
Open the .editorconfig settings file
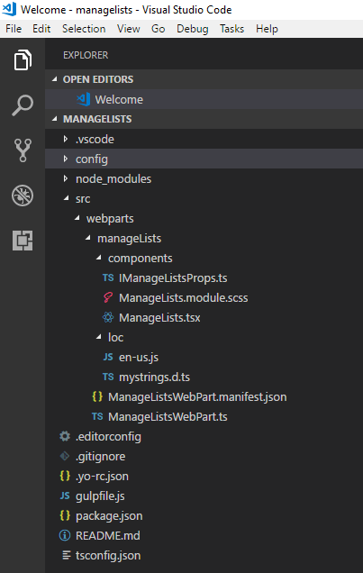204,437
